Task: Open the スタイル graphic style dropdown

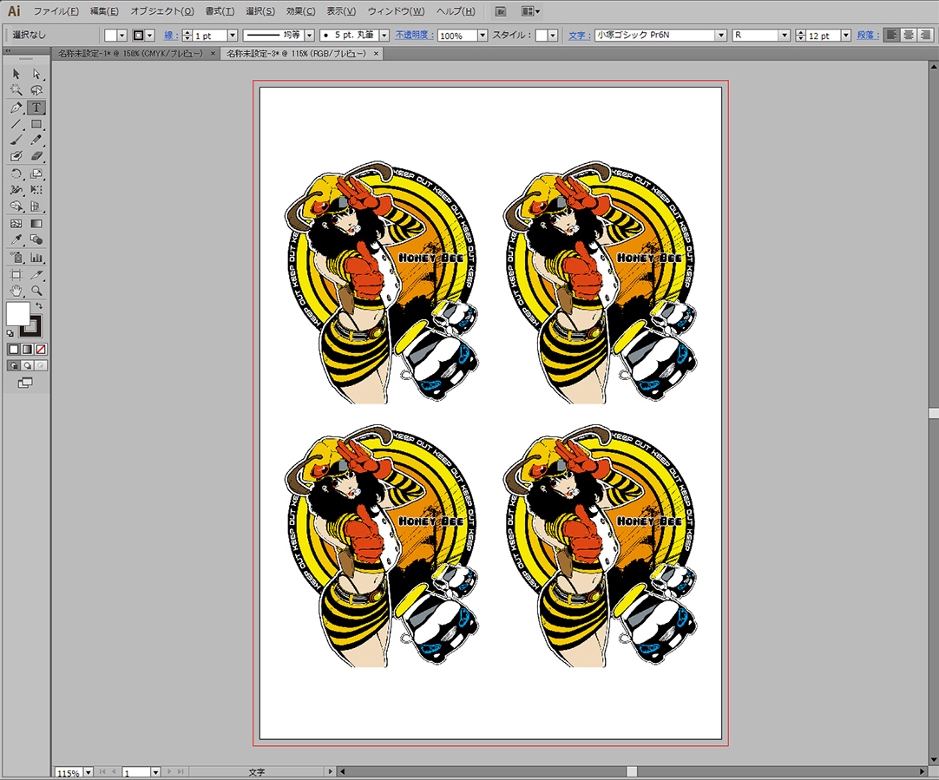Action: click(553, 36)
